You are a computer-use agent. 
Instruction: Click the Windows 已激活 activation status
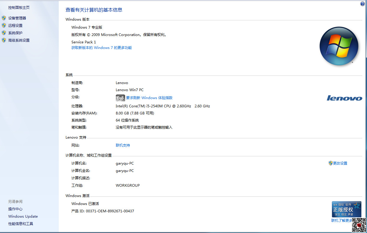85,204
